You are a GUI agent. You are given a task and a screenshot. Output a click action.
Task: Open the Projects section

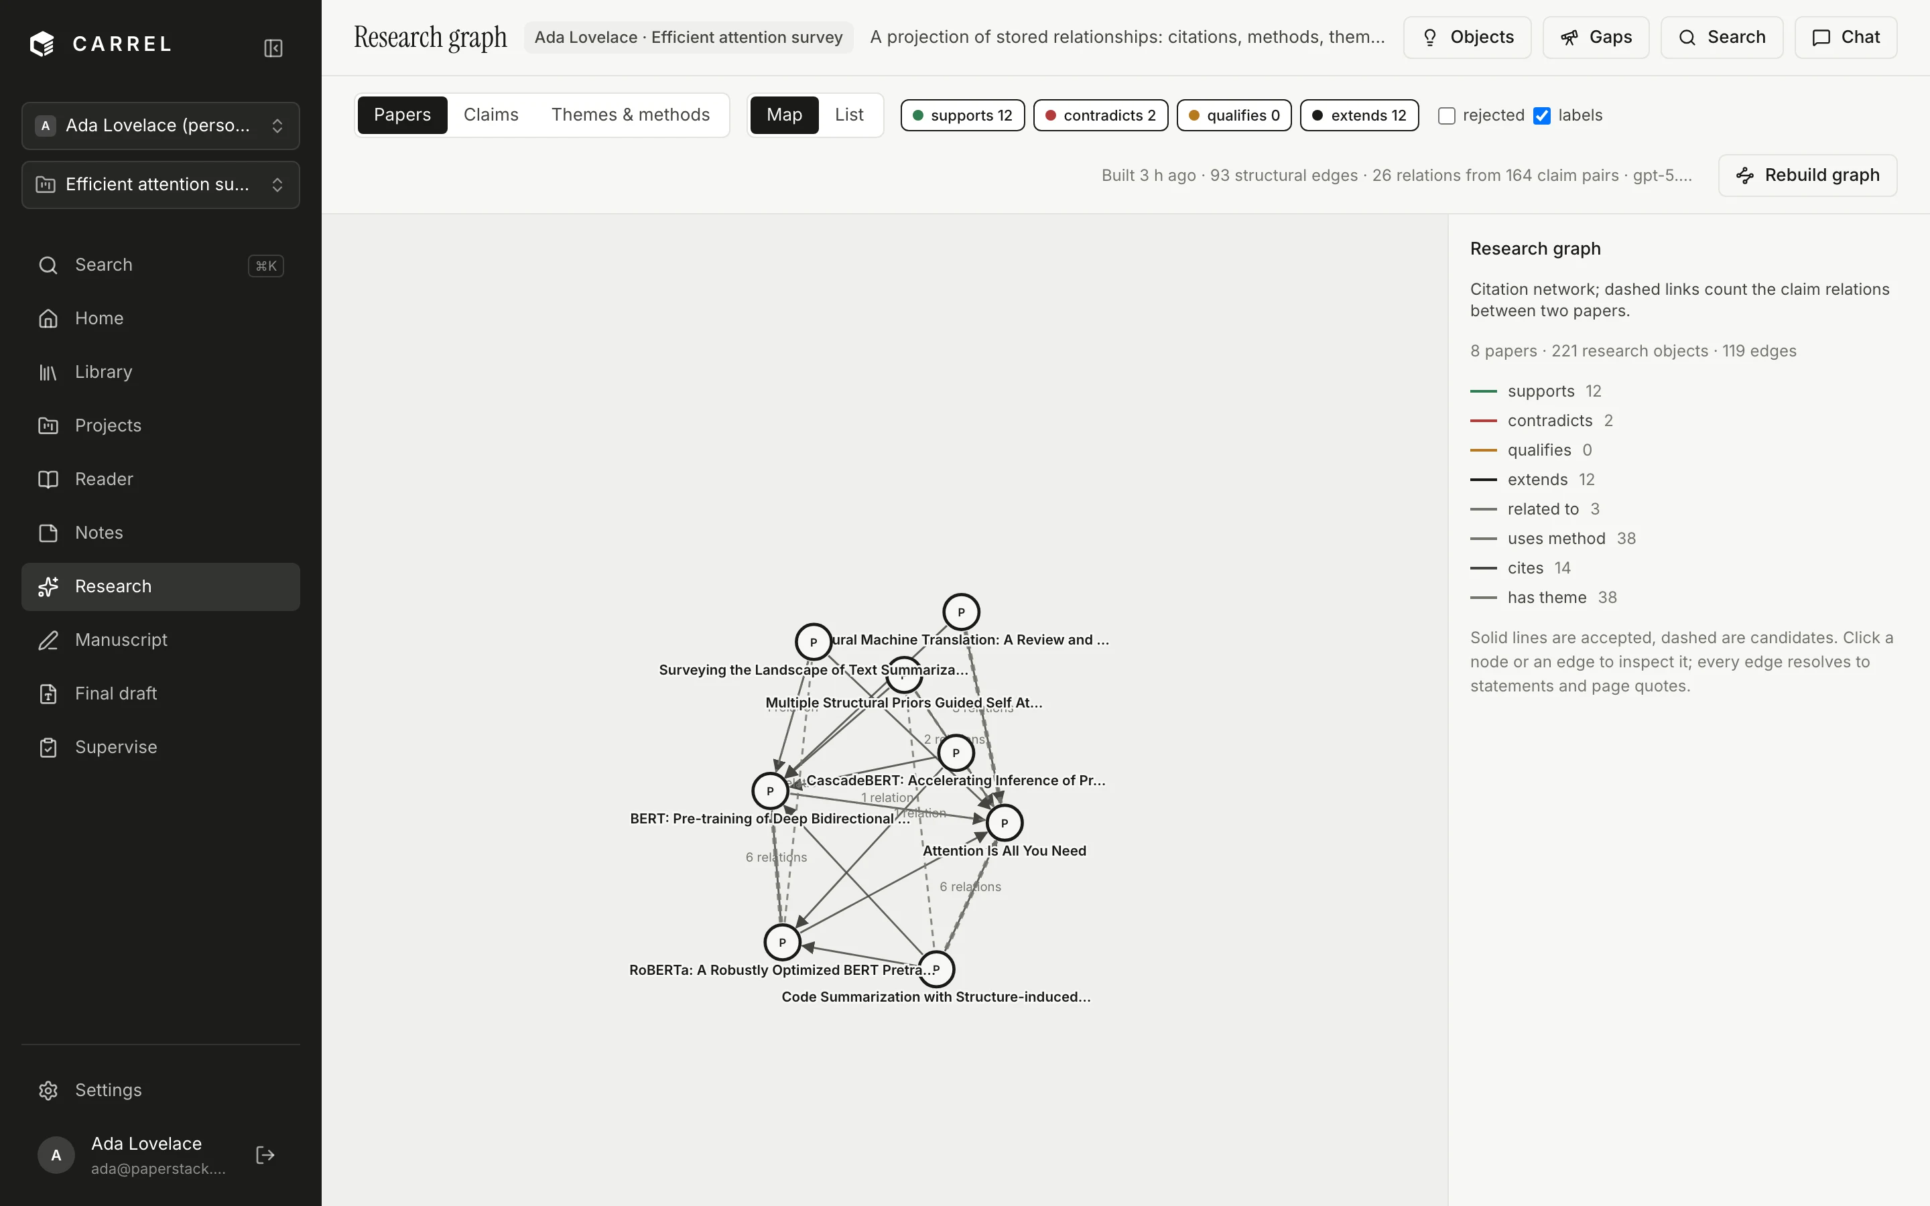click(160, 425)
